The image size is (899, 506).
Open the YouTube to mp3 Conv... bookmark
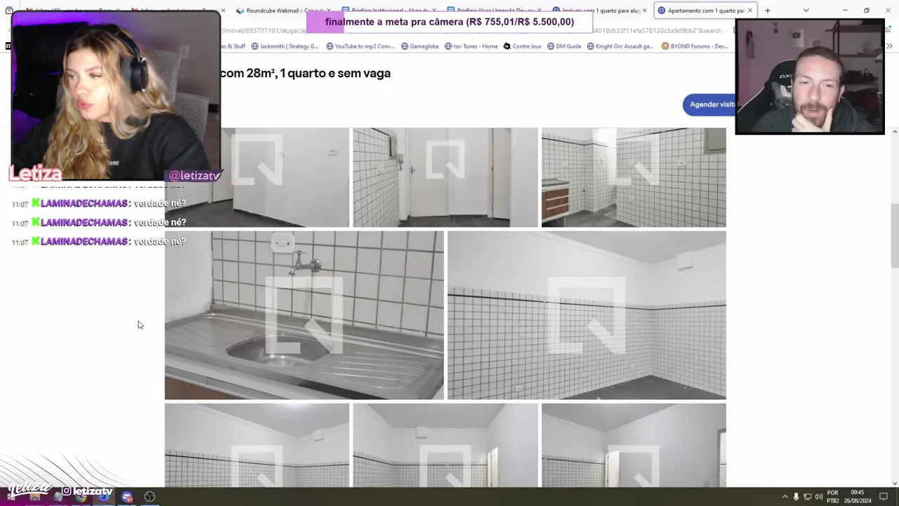[x=360, y=46]
